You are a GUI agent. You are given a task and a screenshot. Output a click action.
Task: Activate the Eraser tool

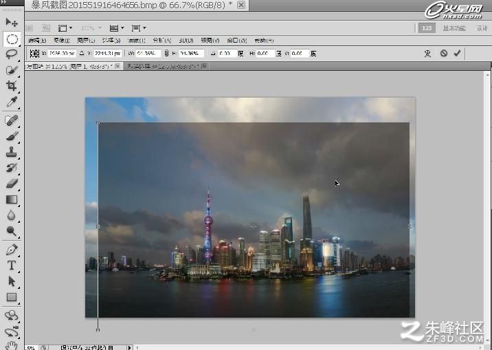[x=12, y=184]
